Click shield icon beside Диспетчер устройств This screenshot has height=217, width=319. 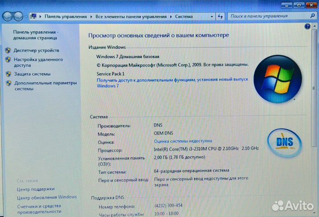tap(8, 50)
